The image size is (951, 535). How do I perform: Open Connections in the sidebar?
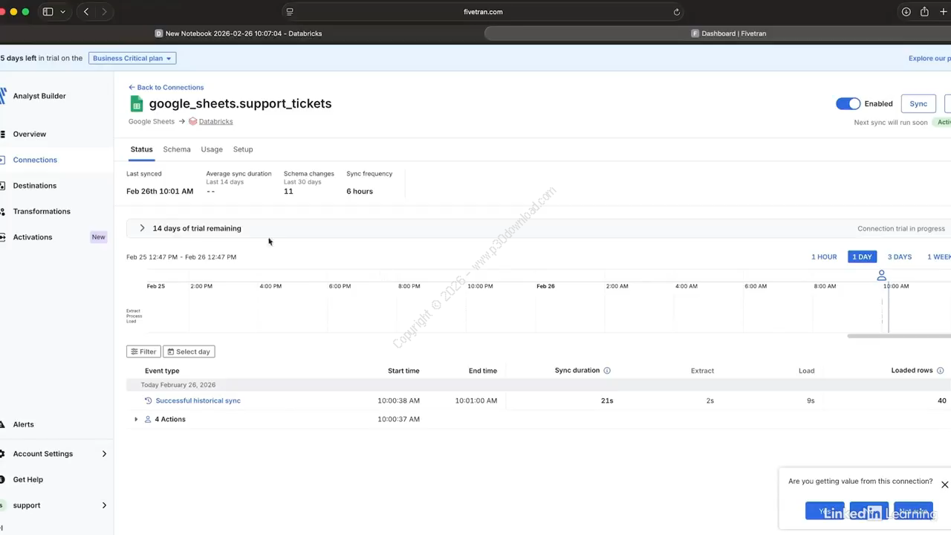point(35,160)
